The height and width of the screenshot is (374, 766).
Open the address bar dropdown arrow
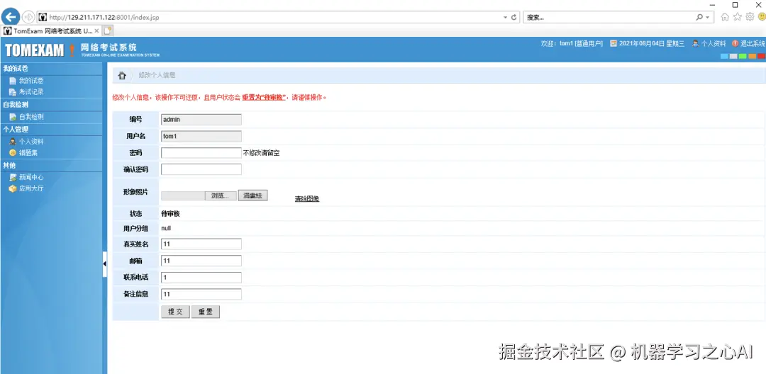(x=505, y=17)
